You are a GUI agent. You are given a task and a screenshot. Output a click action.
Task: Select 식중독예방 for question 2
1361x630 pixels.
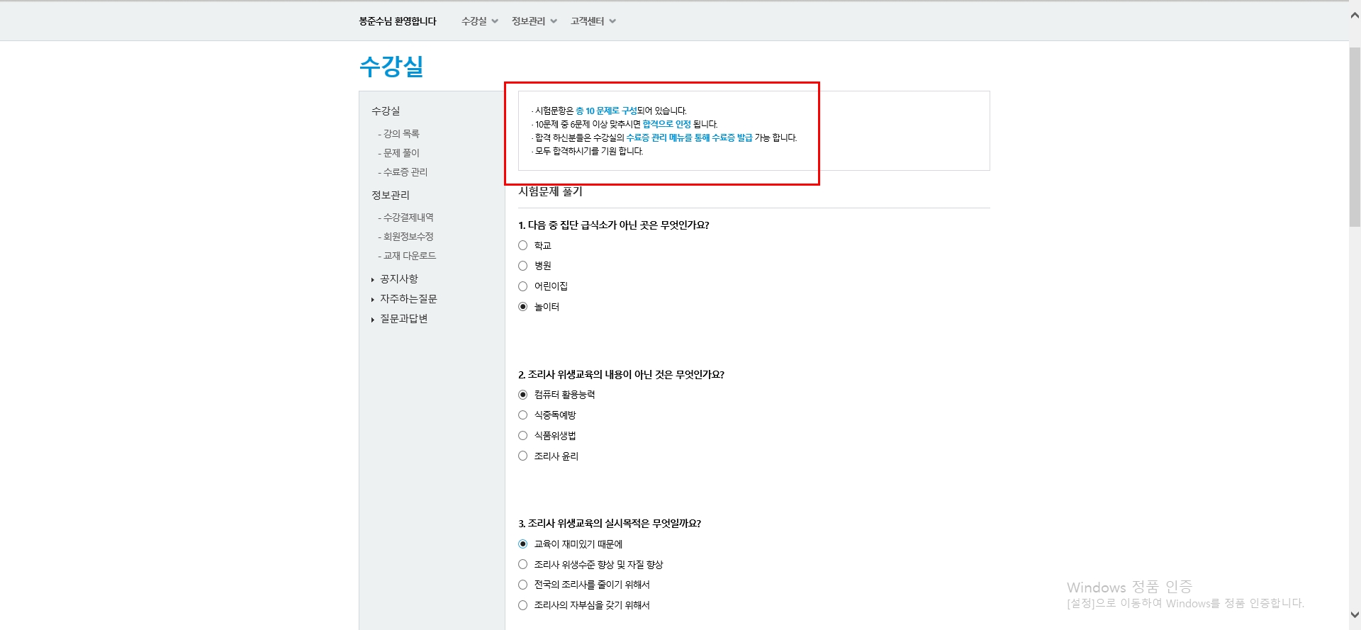click(523, 415)
